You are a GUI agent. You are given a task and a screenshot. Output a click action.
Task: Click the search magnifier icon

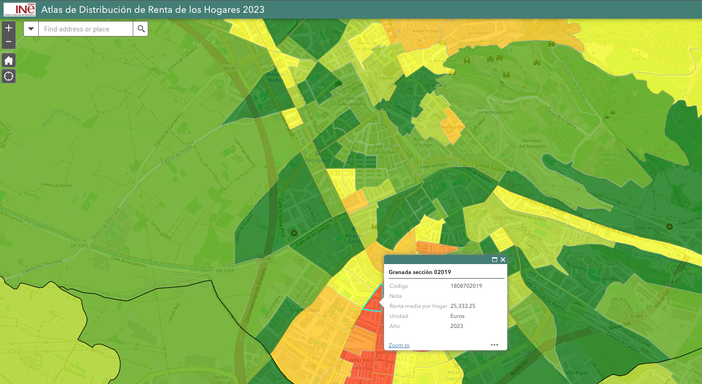click(x=140, y=28)
